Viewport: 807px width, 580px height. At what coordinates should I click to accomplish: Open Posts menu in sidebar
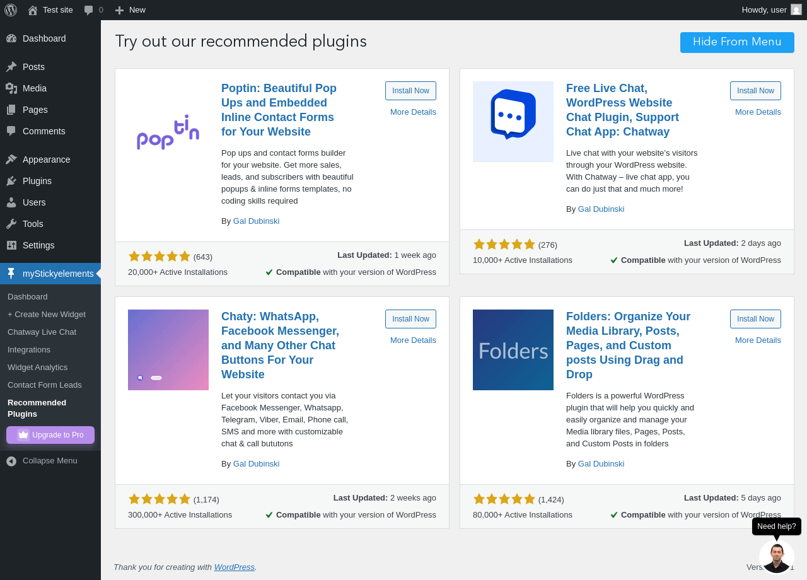(50, 67)
